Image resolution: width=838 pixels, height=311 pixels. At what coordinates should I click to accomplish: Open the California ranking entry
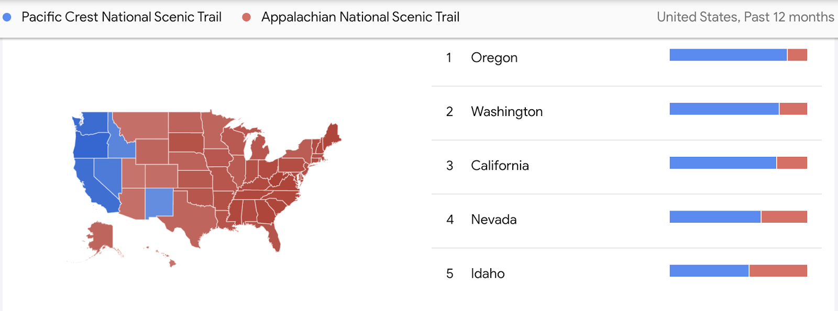626,166
